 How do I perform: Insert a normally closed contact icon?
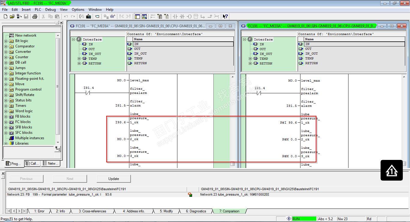coord(182,16)
